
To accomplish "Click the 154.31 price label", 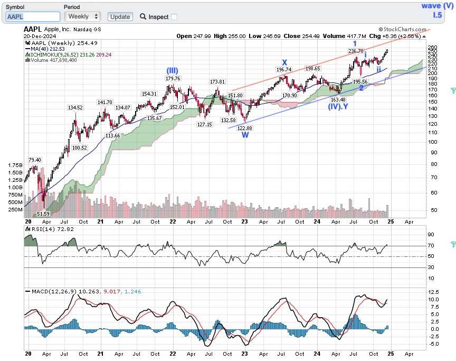I will 149,94.
